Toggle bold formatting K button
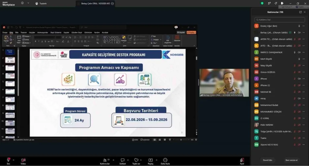 [36, 41]
